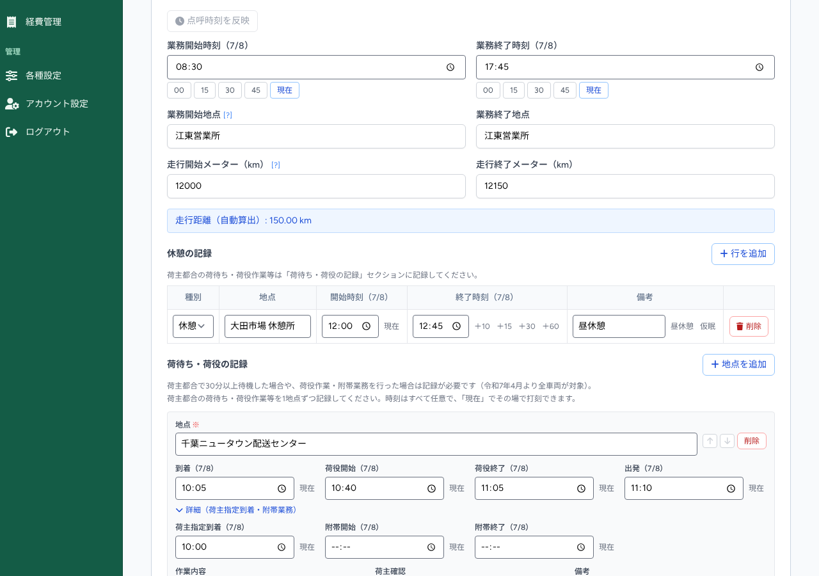This screenshot has height=576, width=819.
Task: Click 現在 beside 荷役終了 time
Action: point(607,488)
